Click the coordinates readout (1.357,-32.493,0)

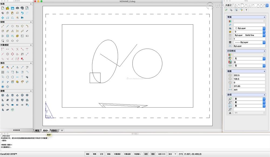(193, 154)
